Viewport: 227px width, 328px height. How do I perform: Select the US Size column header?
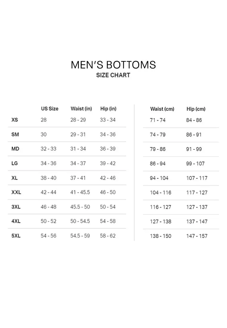tap(49, 109)
